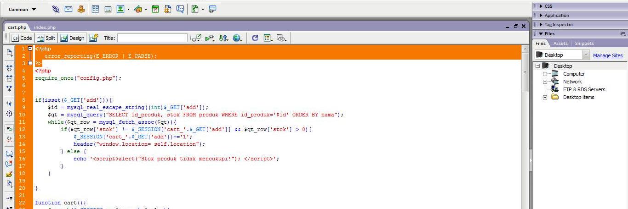Click Apply Comment sidebar icon

click(9, 154)
